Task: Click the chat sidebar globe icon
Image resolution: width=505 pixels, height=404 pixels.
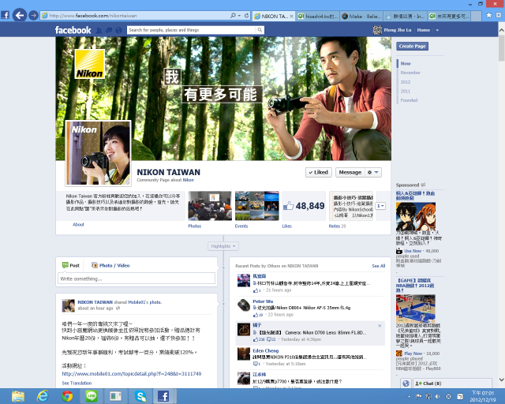Action: click(x=406, y=383)
